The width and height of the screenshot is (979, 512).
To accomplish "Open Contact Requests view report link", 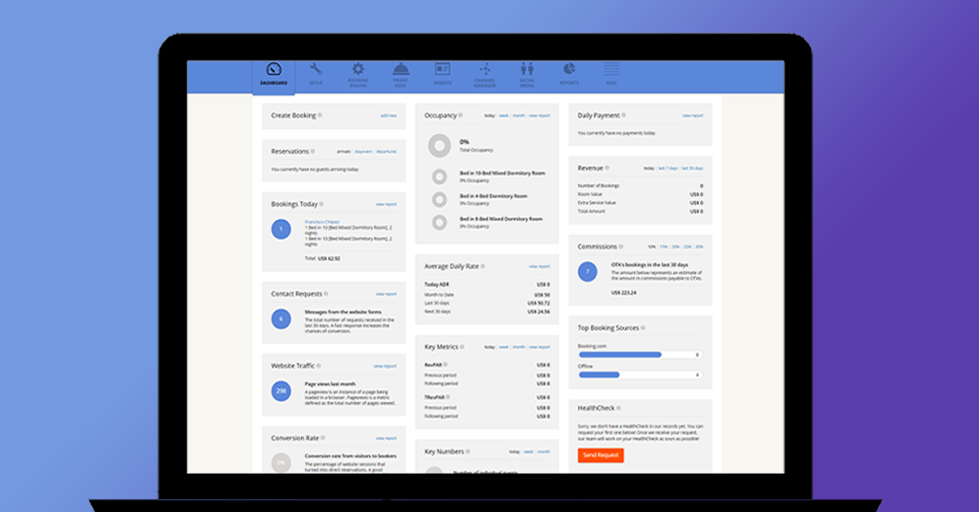I will pos(386,294).
